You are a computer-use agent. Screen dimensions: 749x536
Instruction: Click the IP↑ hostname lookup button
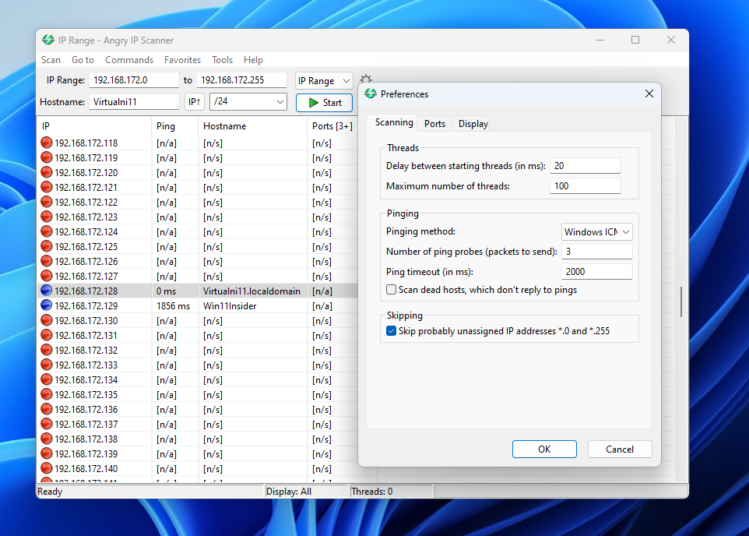click(195, 102)
